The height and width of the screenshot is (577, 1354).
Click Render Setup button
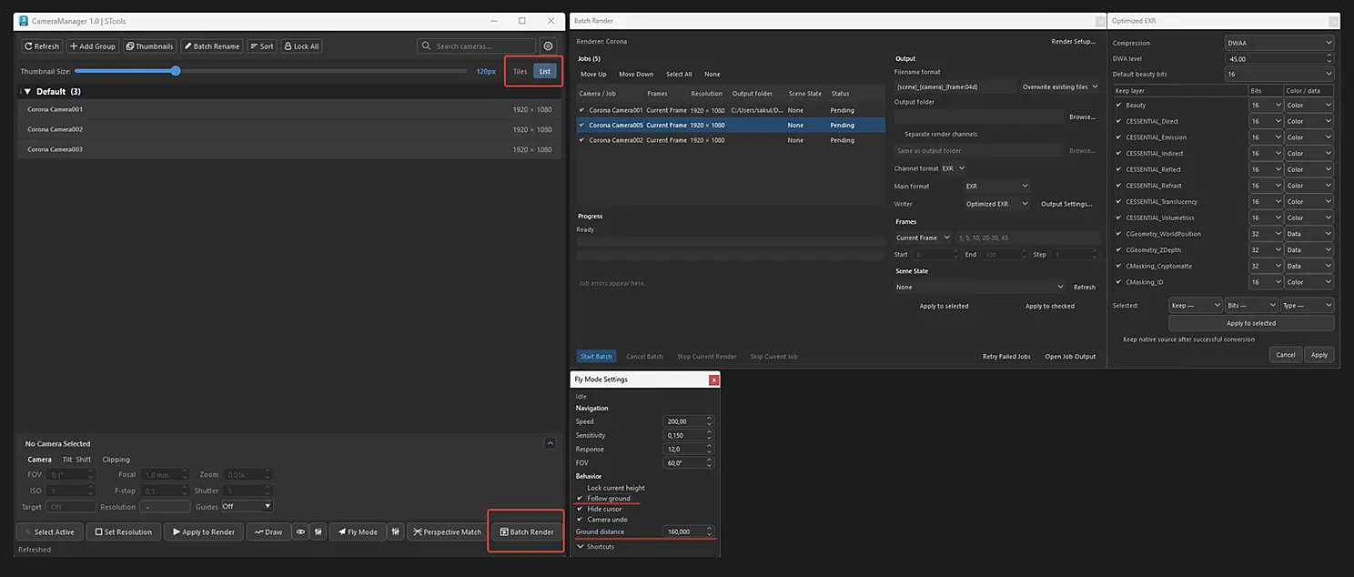point(1074,42)
